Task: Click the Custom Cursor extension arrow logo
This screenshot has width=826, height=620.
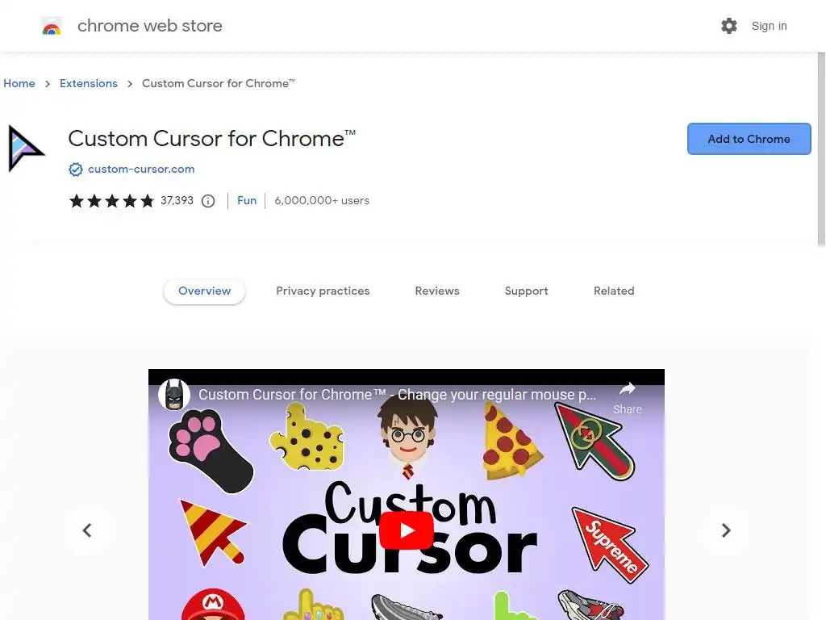Action: coord(25,149)
